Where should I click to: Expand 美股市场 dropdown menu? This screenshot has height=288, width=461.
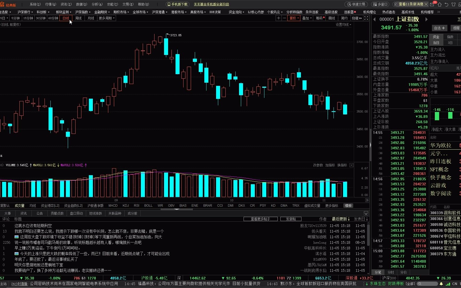coord(198,12)
